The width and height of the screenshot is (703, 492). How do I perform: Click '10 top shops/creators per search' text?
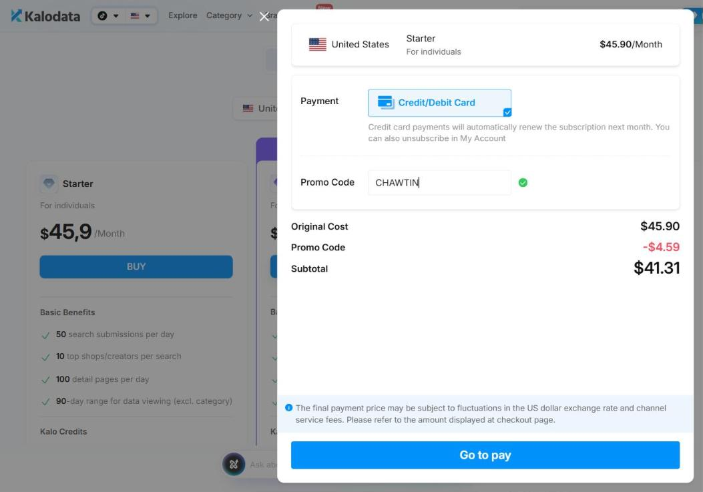click(x=118, y=356)
